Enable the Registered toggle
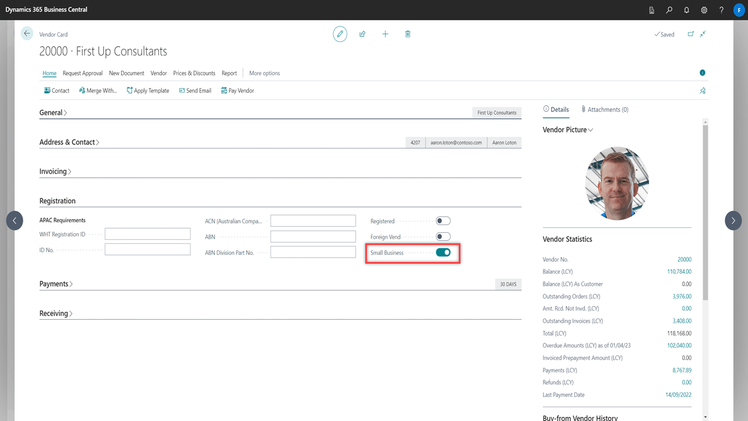This screenshot has width=748, height=421. (x=443, y=221)
